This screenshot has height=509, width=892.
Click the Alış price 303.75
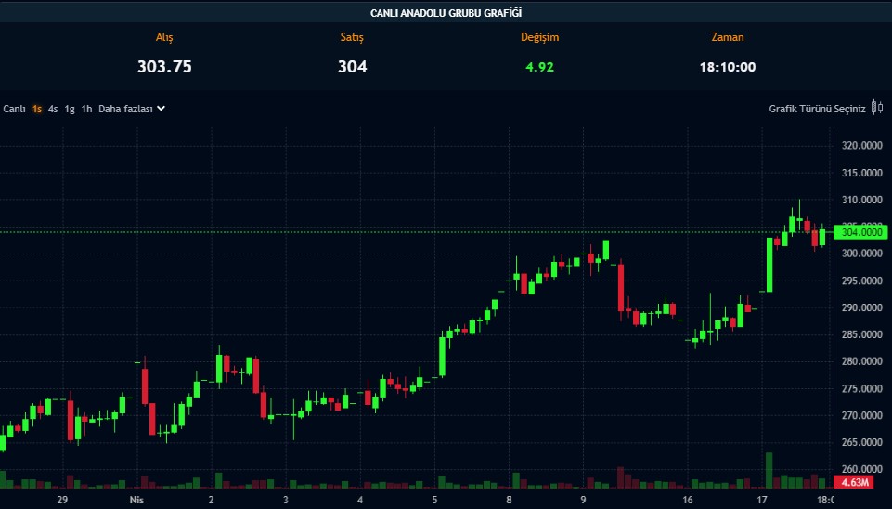tap(164, 67)
